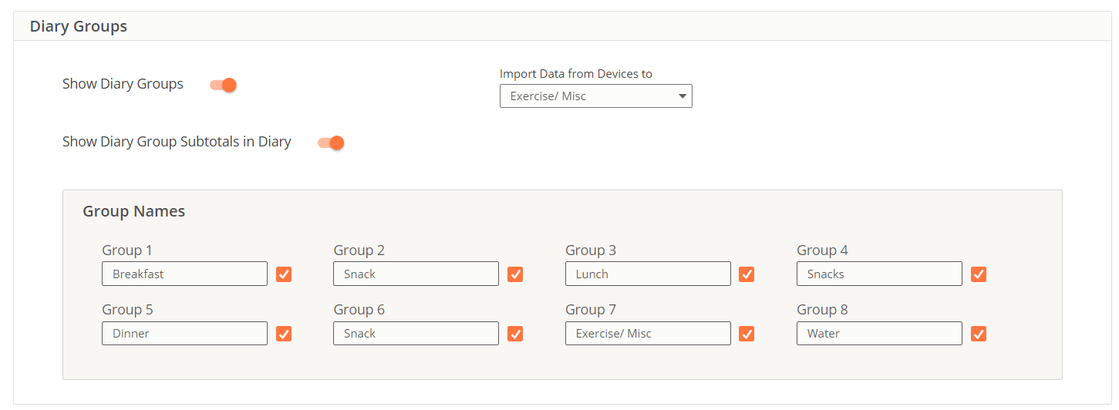Viewport: 1119px width, 410px height.
Task: Edit the Group 5 Dinner name field
Action: pos(185,333)
